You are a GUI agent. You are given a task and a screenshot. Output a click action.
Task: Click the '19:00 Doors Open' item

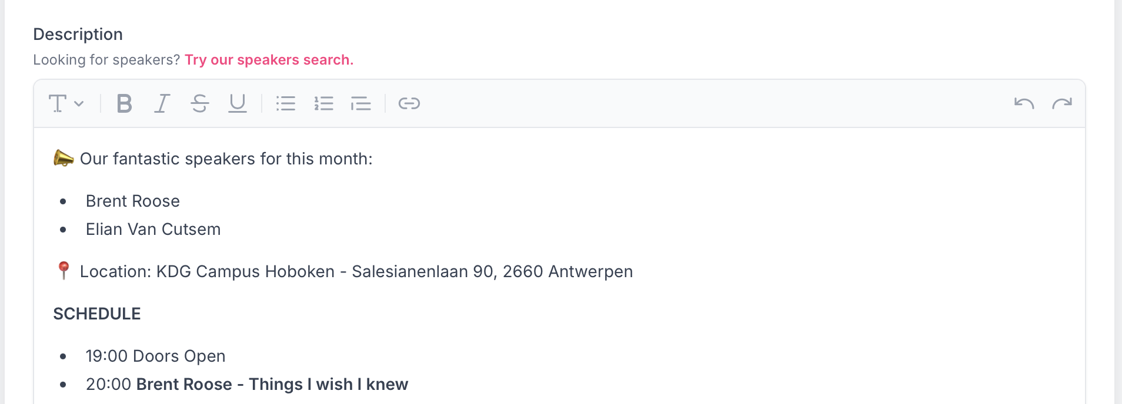pyautogui.click(x=155, y=356)
